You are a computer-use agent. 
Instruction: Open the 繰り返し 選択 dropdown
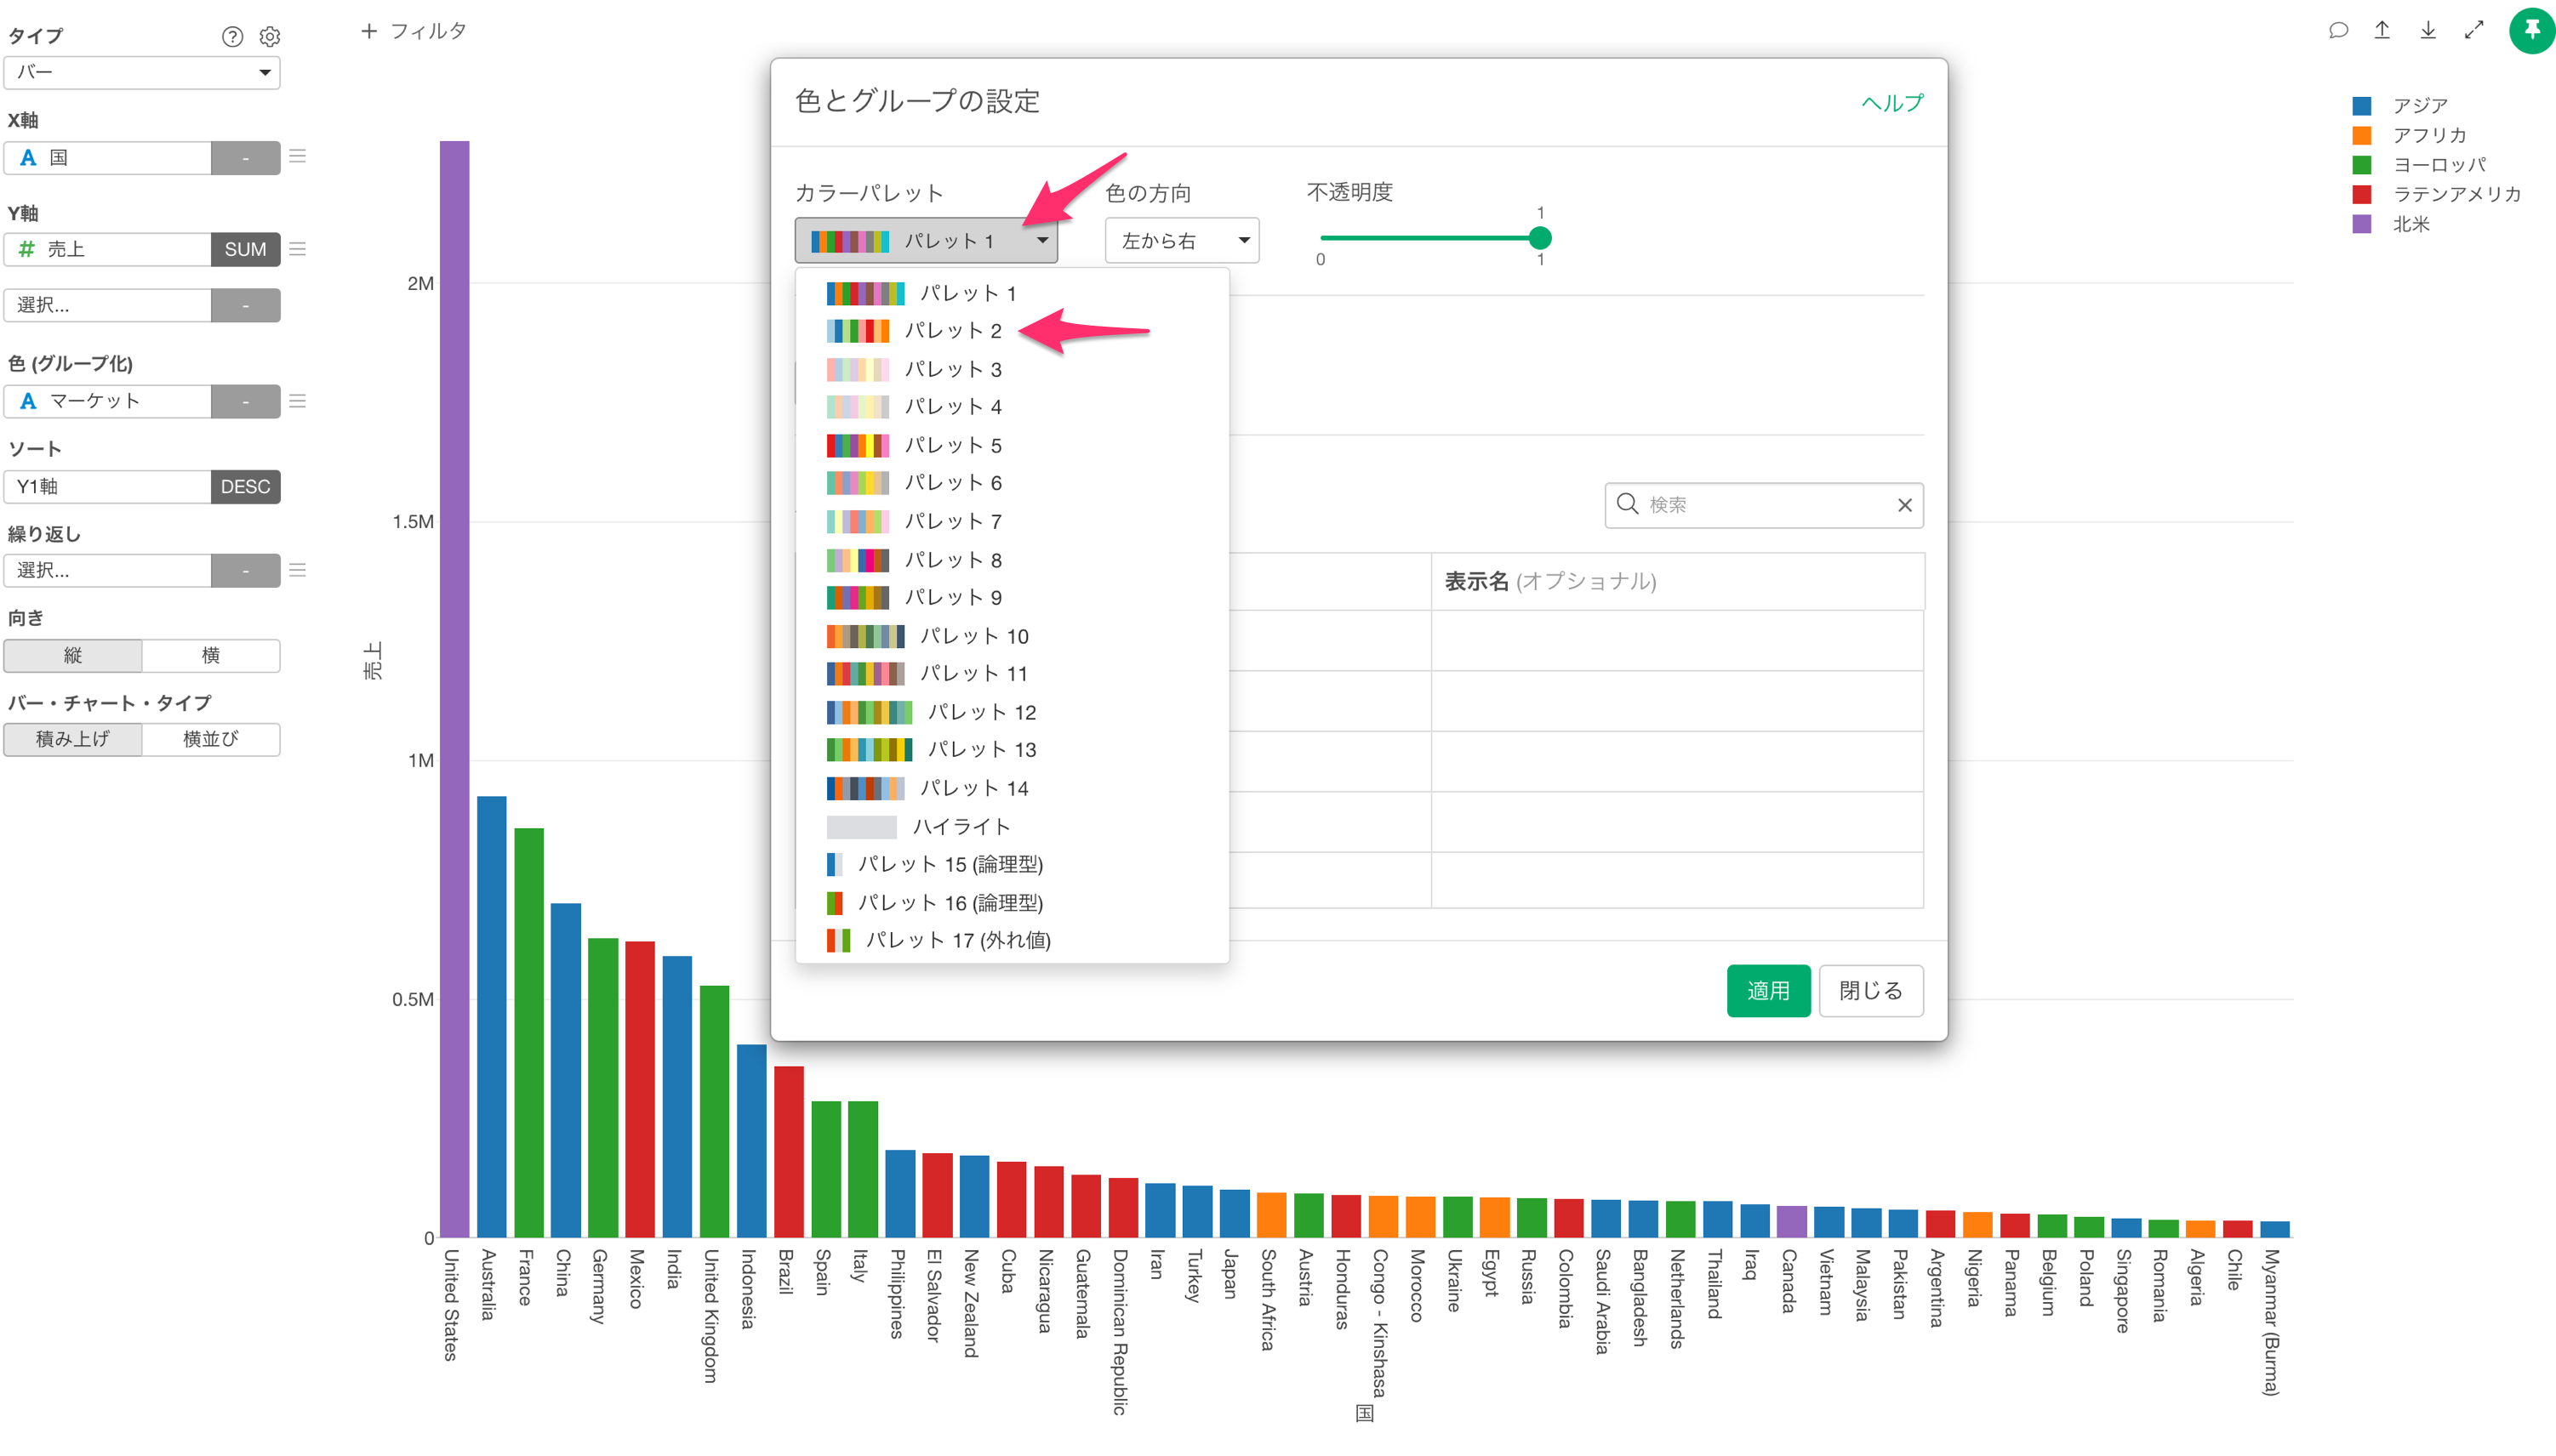tap(108, 571)
